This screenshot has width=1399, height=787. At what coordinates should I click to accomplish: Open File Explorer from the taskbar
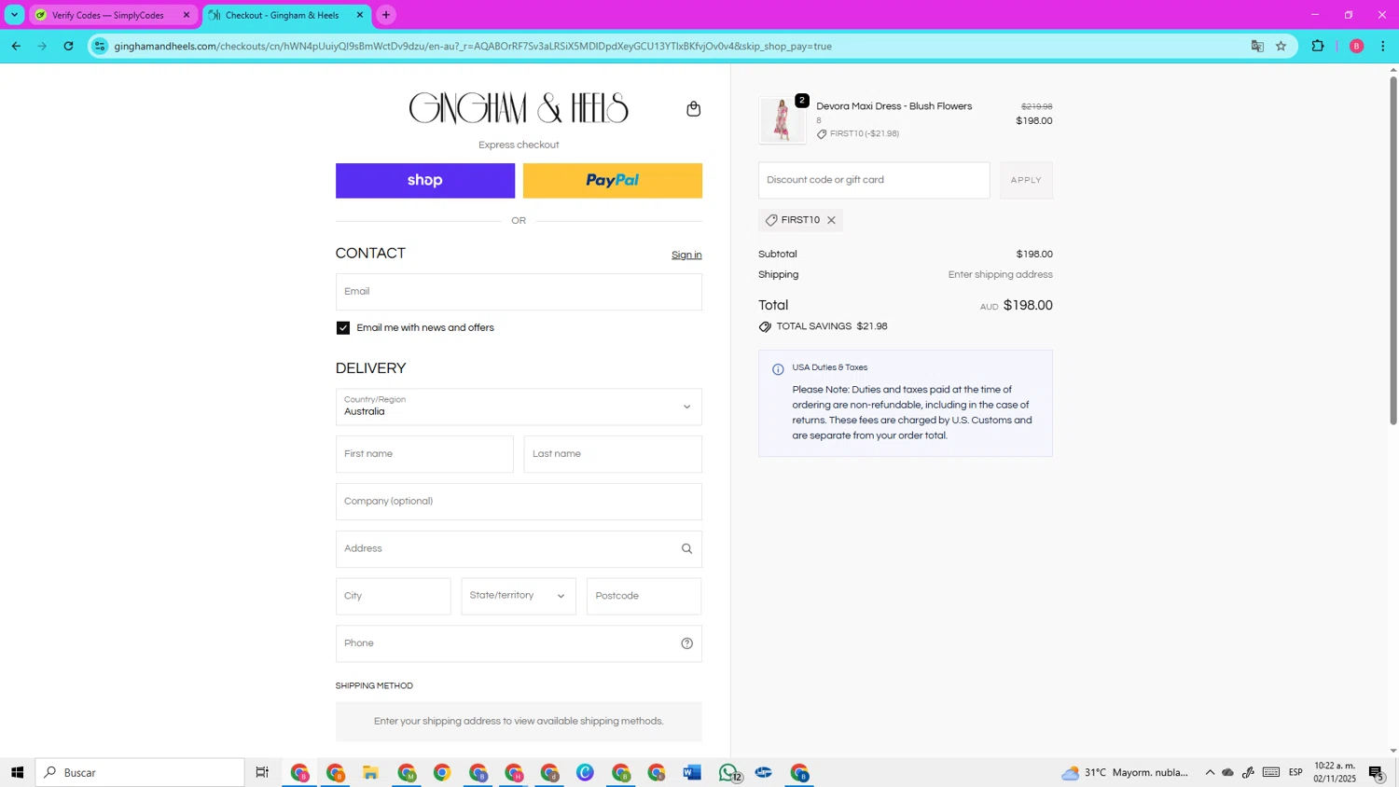(x=370, y=772)
